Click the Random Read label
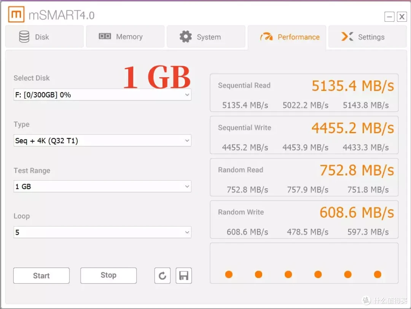Image resolution: width=411 pixels, height=309 pixels. [x=241, y=170]
